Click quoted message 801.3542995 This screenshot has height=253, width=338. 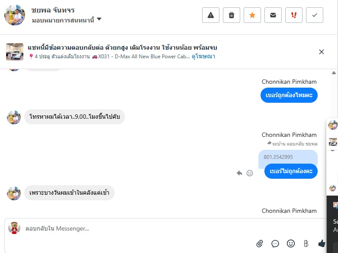(x=279, y=157)
